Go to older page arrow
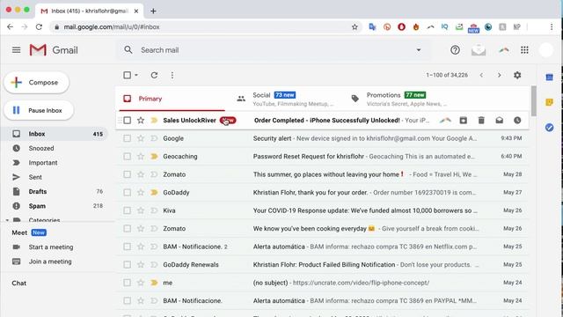This screenshot has height=317, width=563. pos(499,75)
